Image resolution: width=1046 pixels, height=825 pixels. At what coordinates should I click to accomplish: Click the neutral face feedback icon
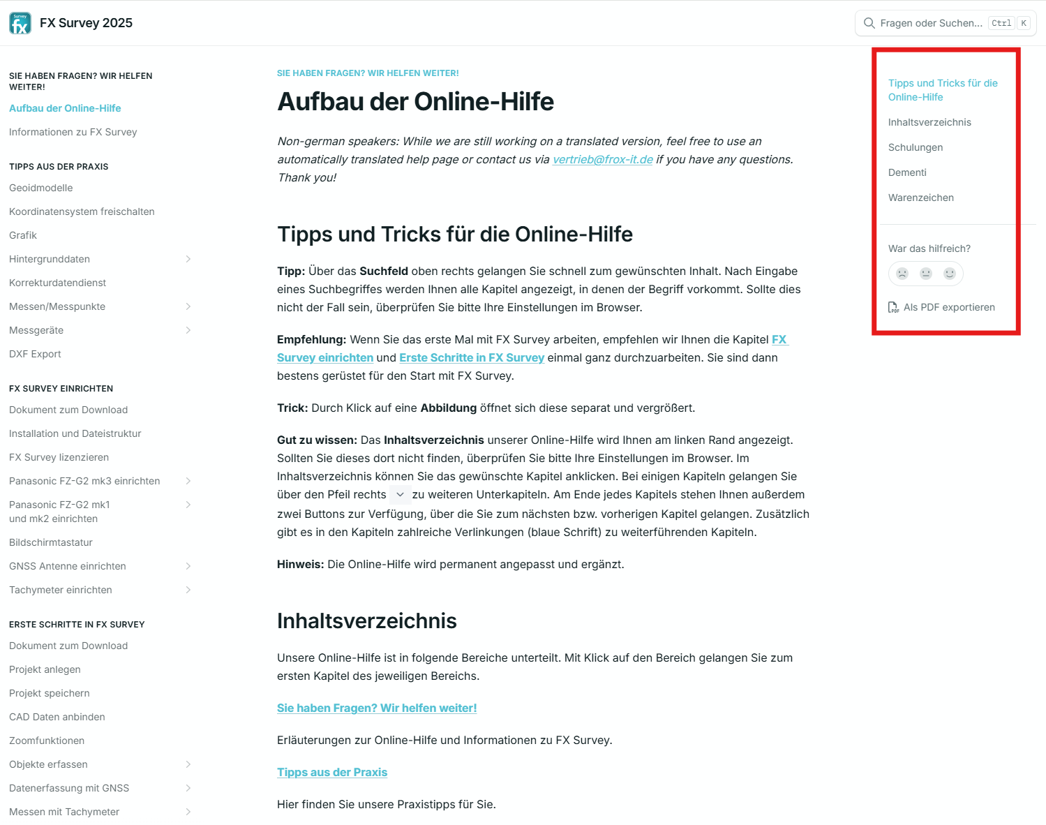coord(926,274)
